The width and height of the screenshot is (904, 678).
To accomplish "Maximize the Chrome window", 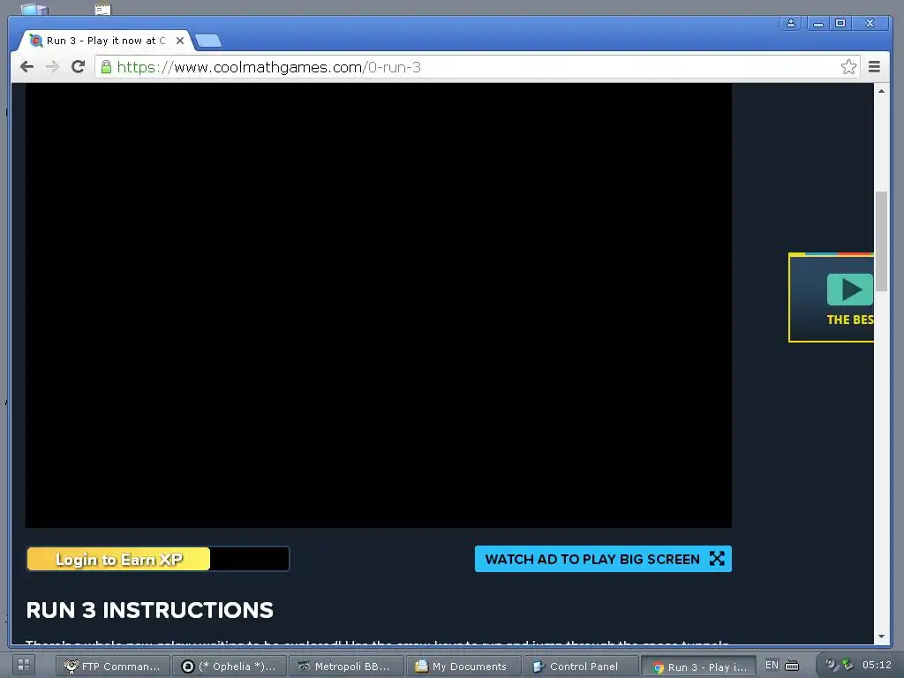I will [840, 23].
